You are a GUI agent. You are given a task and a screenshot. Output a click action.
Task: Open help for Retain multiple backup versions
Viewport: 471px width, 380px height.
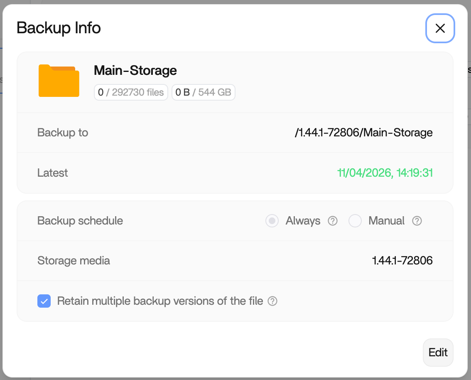(272, 301)
